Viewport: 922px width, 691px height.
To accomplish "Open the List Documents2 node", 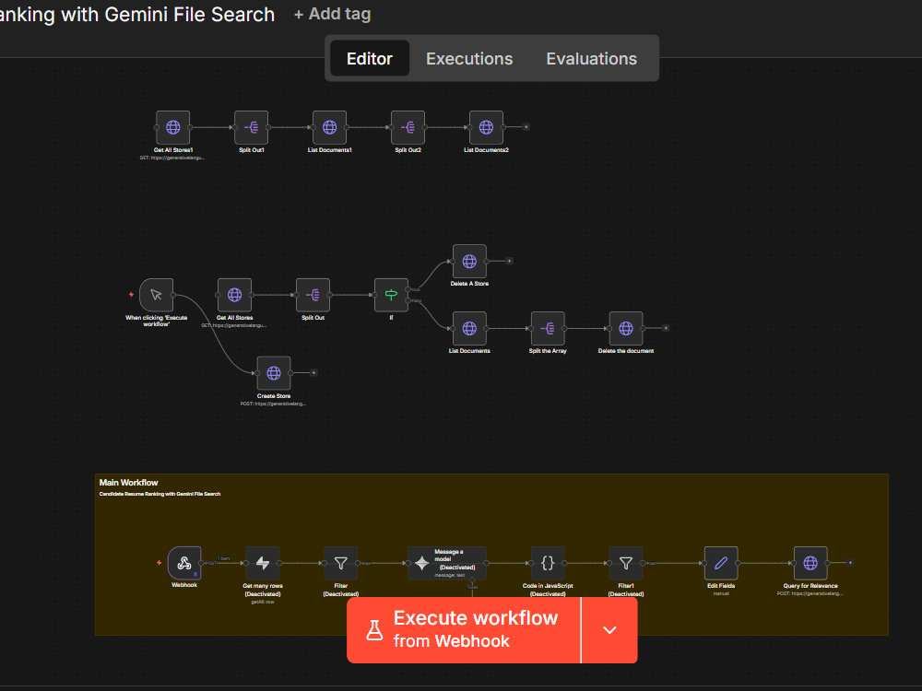I will [x=486, y=127].
